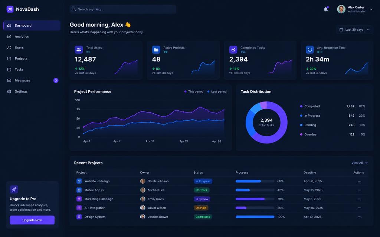Open actions menu for Design System row

[x=359, y=217]
